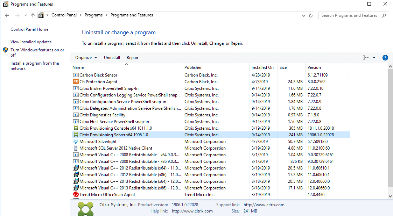Click the SQL Server 2012 Native Client icon
The height and width of the screenshot is (216, 393).
(76, 148)
